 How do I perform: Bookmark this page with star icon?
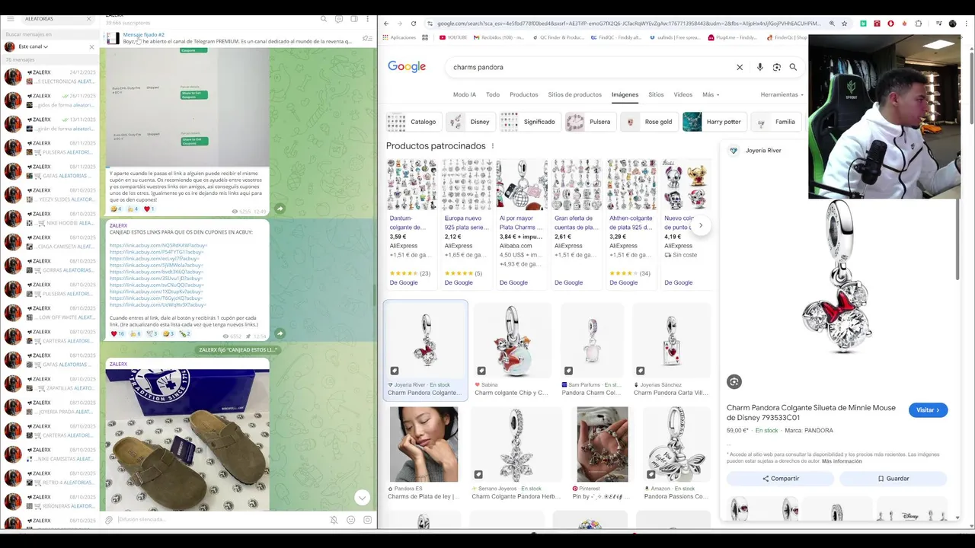point(844,24)
